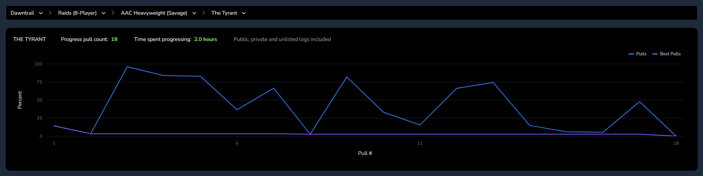Expand the Raids (8-Player) dropdown
The height and width of the screenshot is (176, 703).
click(82, 13)
